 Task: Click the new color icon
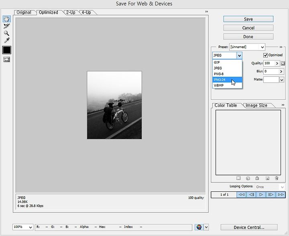(267, 178)
